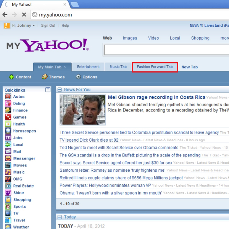229x229 pixels.
Task: Click the Health quicklink icon
Action: pos(8,124)
